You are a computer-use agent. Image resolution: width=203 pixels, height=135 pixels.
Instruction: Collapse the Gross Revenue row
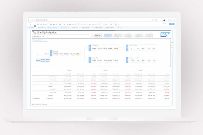pos(33,99)
